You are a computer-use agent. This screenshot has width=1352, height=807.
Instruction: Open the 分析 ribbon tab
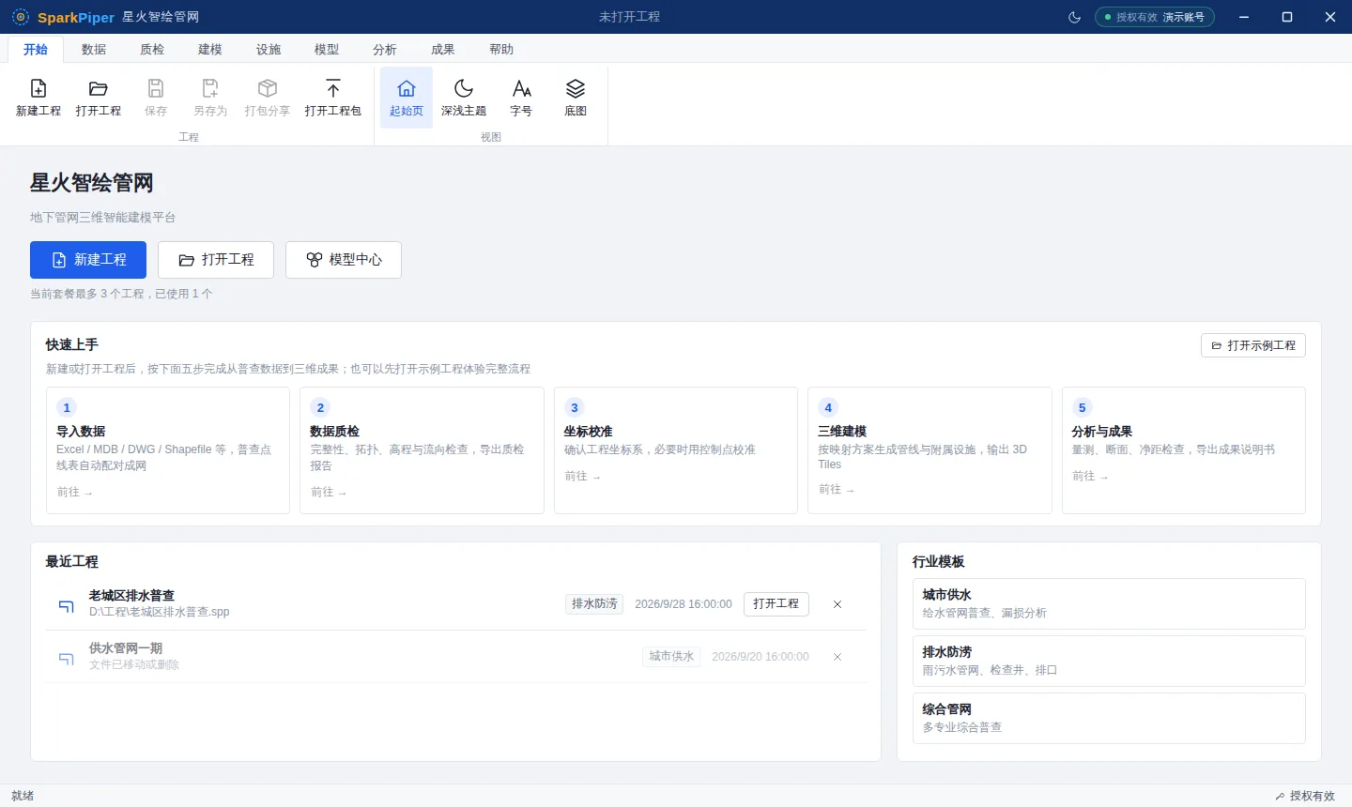coord(385,49)
